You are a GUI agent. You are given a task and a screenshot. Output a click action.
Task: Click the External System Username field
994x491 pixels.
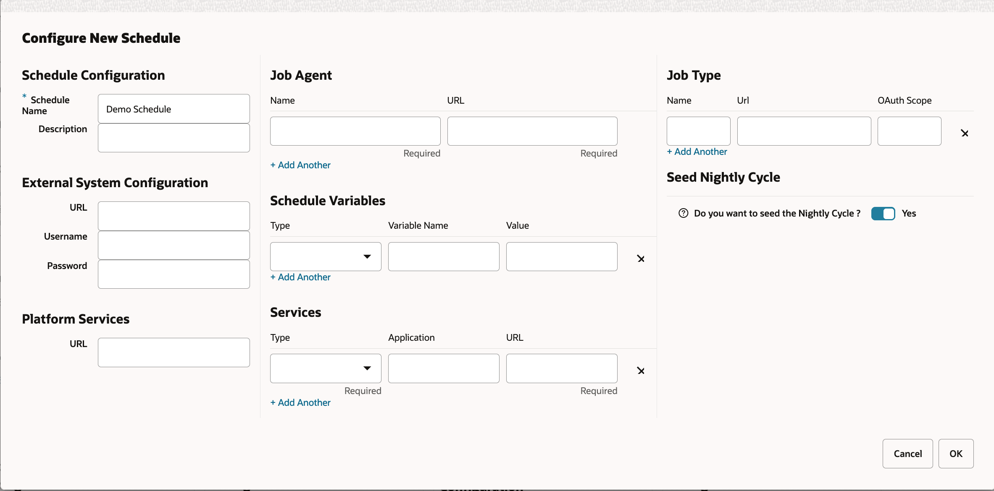click(x=174, y=245)
